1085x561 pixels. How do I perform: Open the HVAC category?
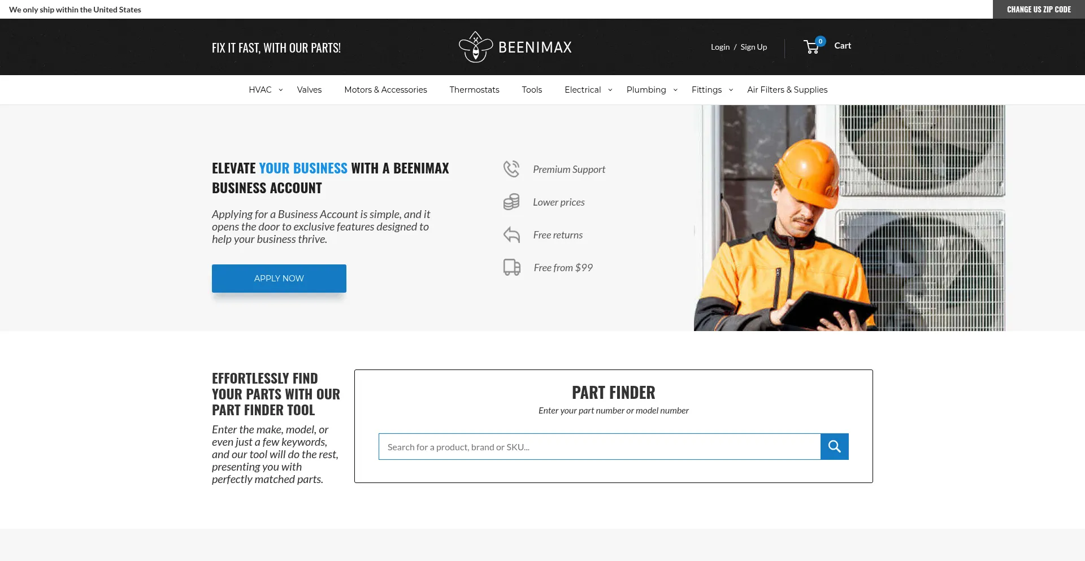coord(260,90)
